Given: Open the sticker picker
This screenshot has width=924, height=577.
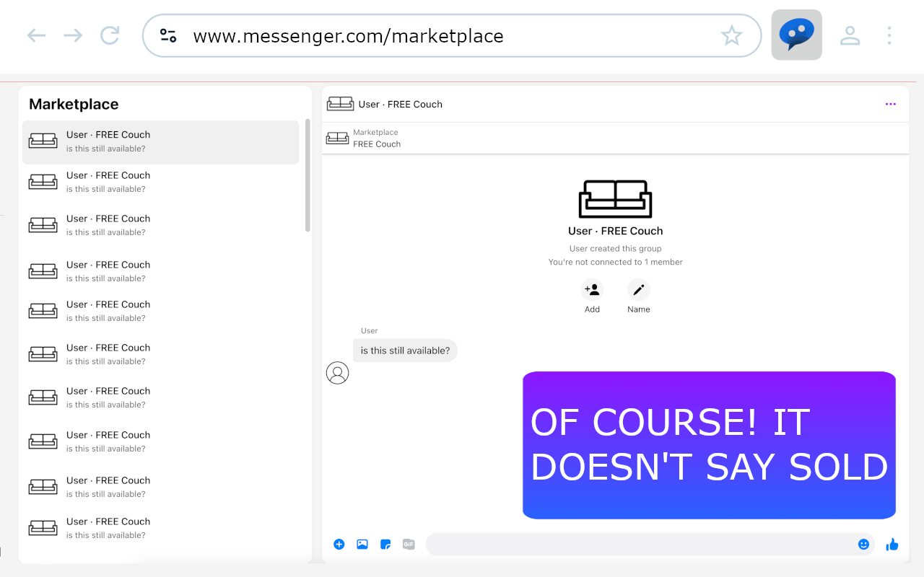Looking at the screenshot, I should pyautogui.click(x=385, y=544).
